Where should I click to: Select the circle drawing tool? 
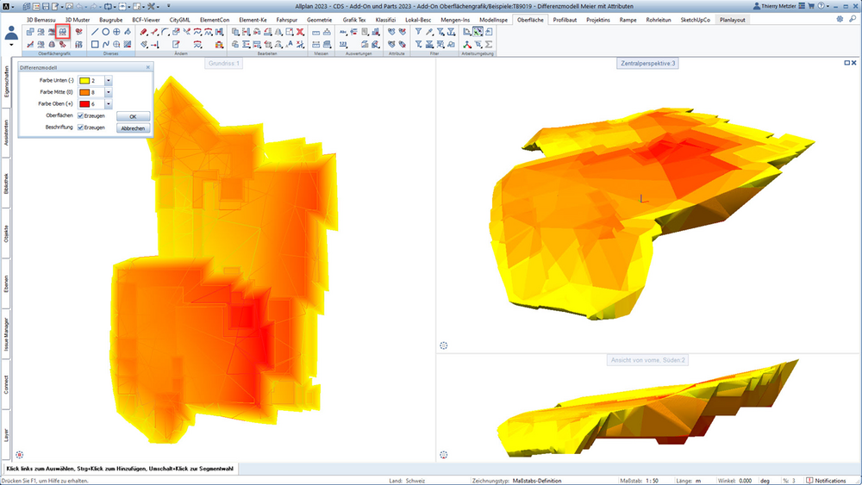coord(105,32)
